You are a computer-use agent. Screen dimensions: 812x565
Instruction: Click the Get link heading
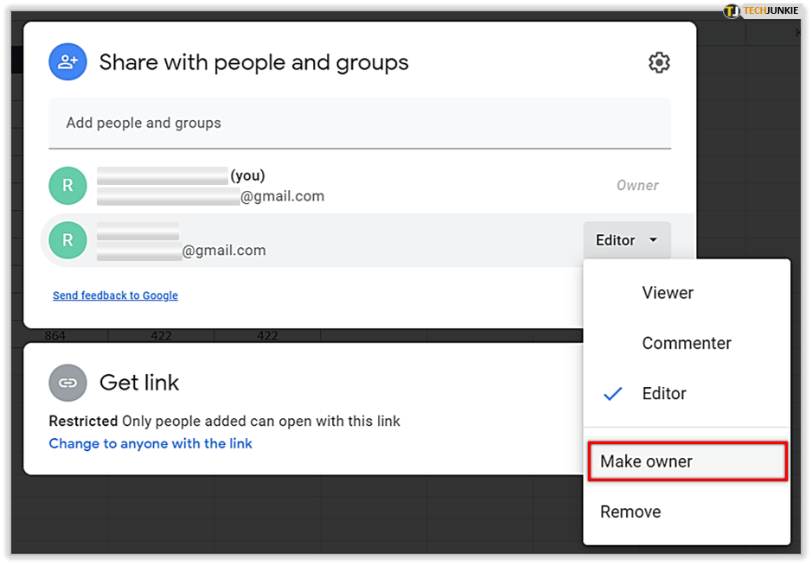[139, 383]
